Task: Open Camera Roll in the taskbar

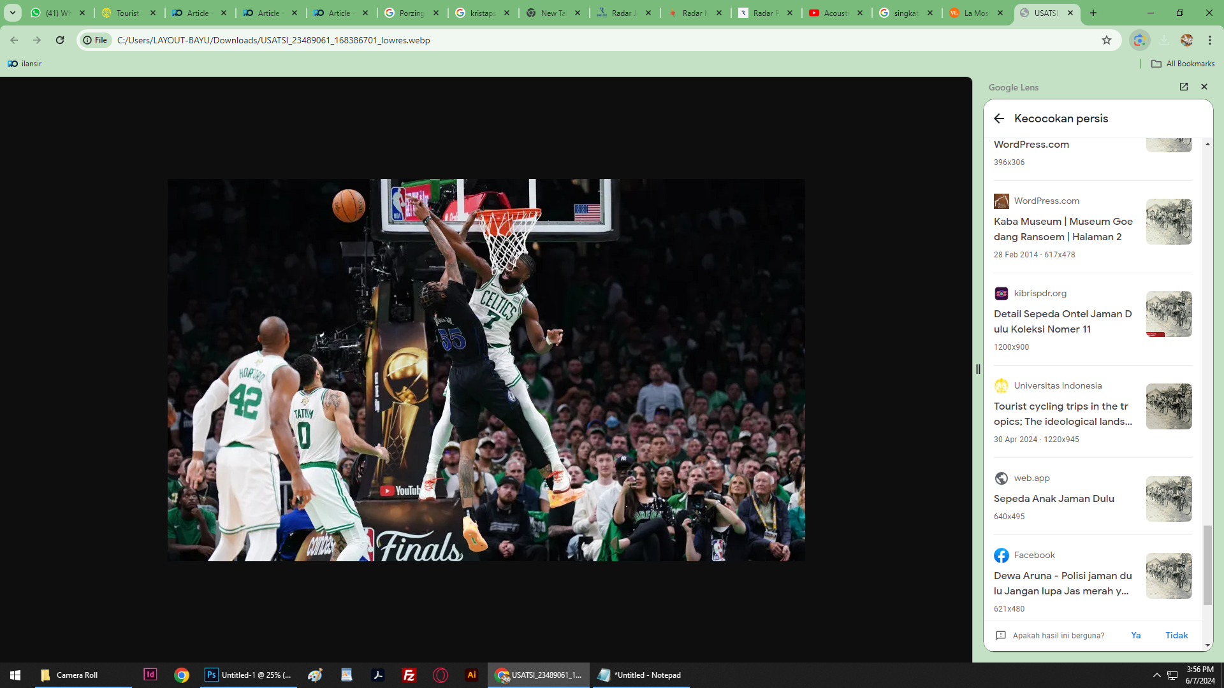Action: [x=83, y=675]
